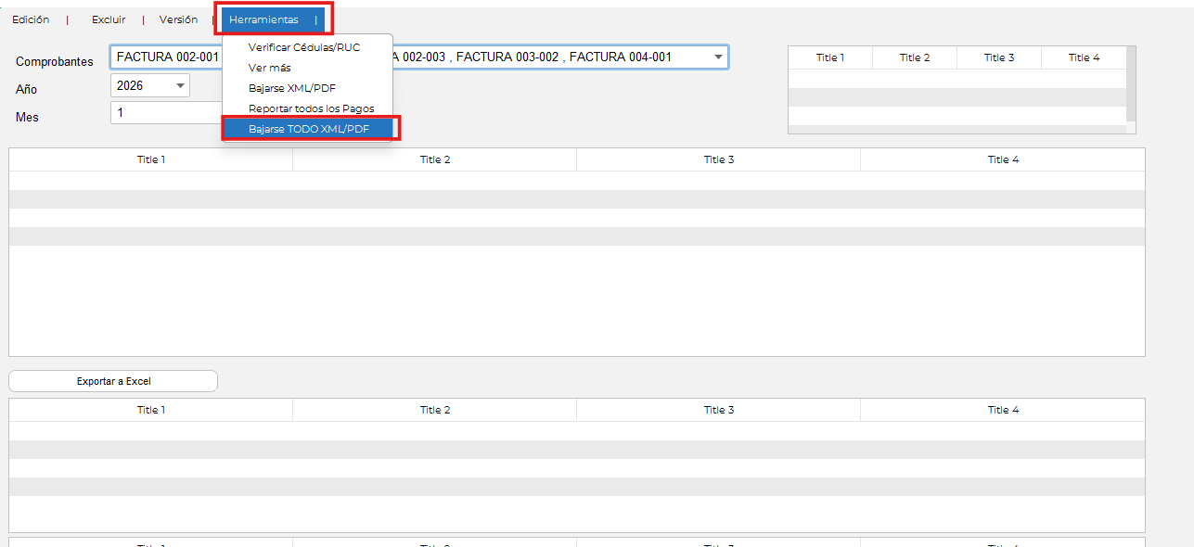
Task: Click Title 4 header directly below Exportar button
Action: coord(1002,410)
